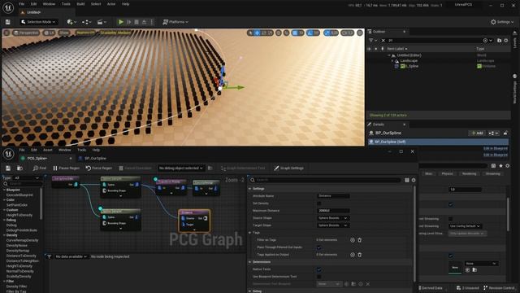Open the Asset menu in PCG editor
The image size is (520, 293).
click(48, 150)
